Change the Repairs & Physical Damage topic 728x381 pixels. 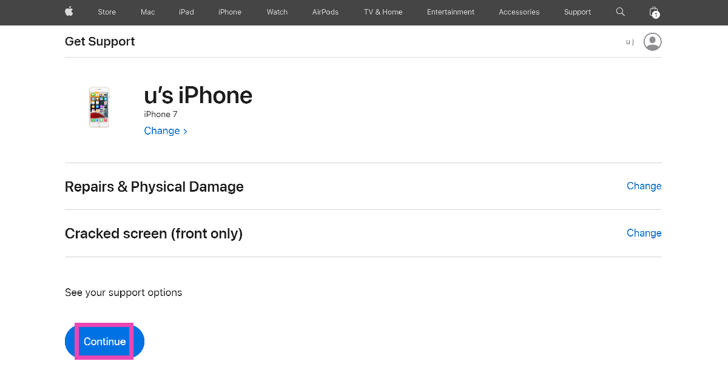point(644,186)
